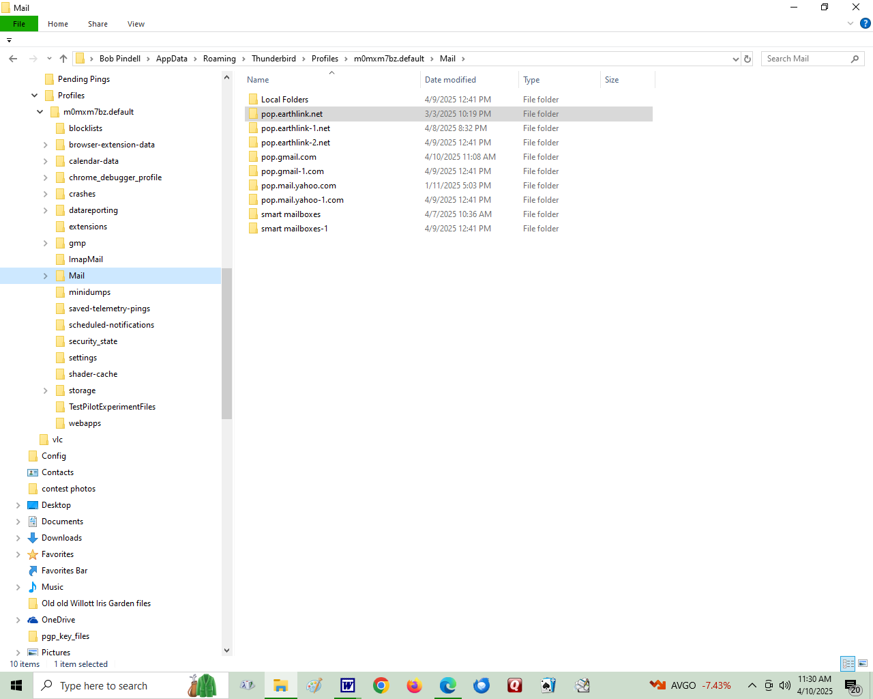Click the Local Folders folder icon
873x699 pixels.
click(253, 100)
